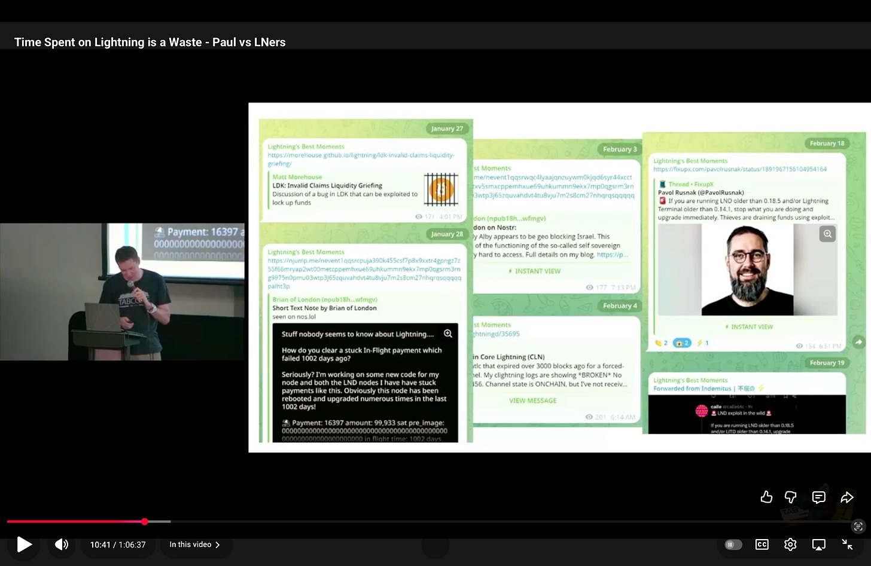This screenshot has height=566, width=871.
Task: Click 'January 28' date label in slide
Action: coord(447,234)
